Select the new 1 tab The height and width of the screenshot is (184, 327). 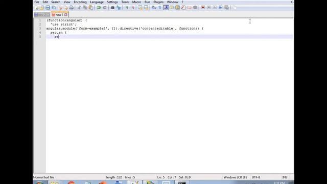tap(59, 15)
